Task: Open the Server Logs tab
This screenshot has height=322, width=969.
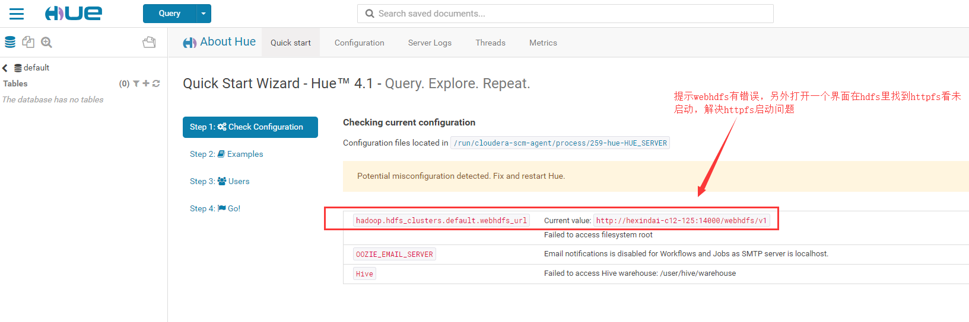Action: click(430, 43)
